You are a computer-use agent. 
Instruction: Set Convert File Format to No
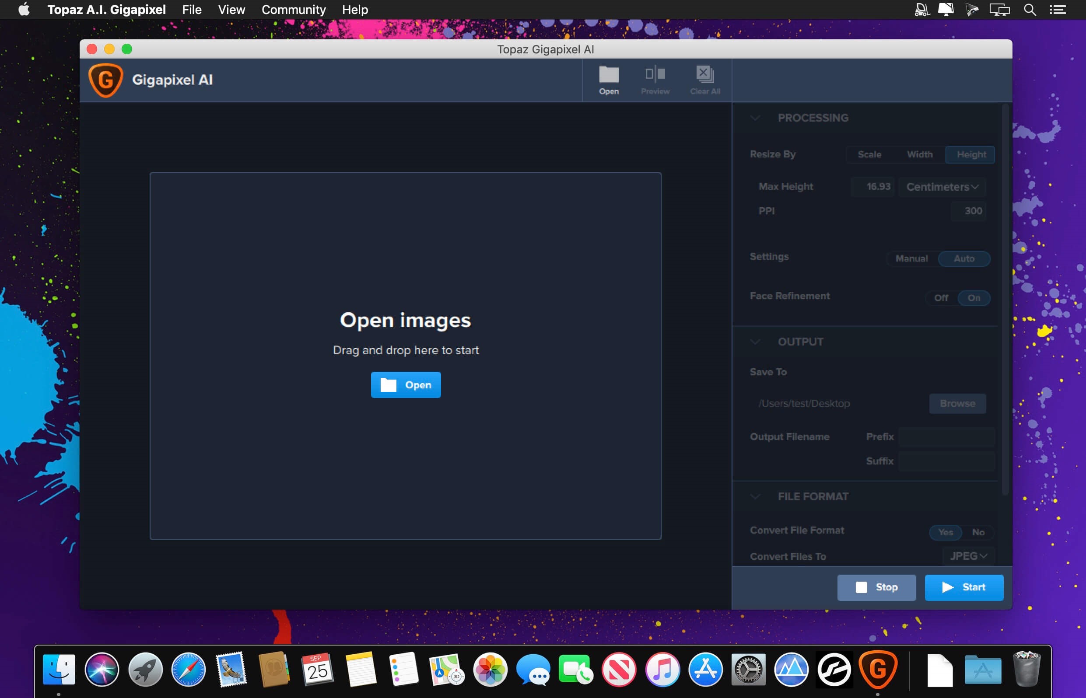978,532
